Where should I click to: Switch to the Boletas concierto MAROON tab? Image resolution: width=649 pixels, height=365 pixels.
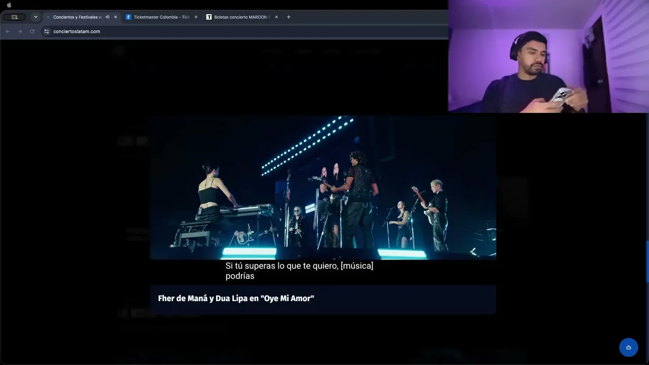[242, 17]
